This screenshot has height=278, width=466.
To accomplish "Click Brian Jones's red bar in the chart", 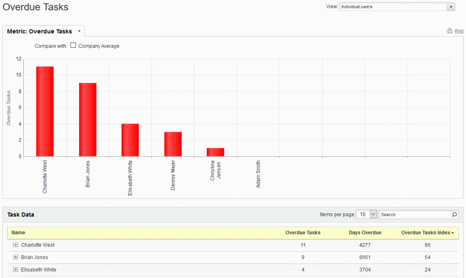I will pos(88,119).
